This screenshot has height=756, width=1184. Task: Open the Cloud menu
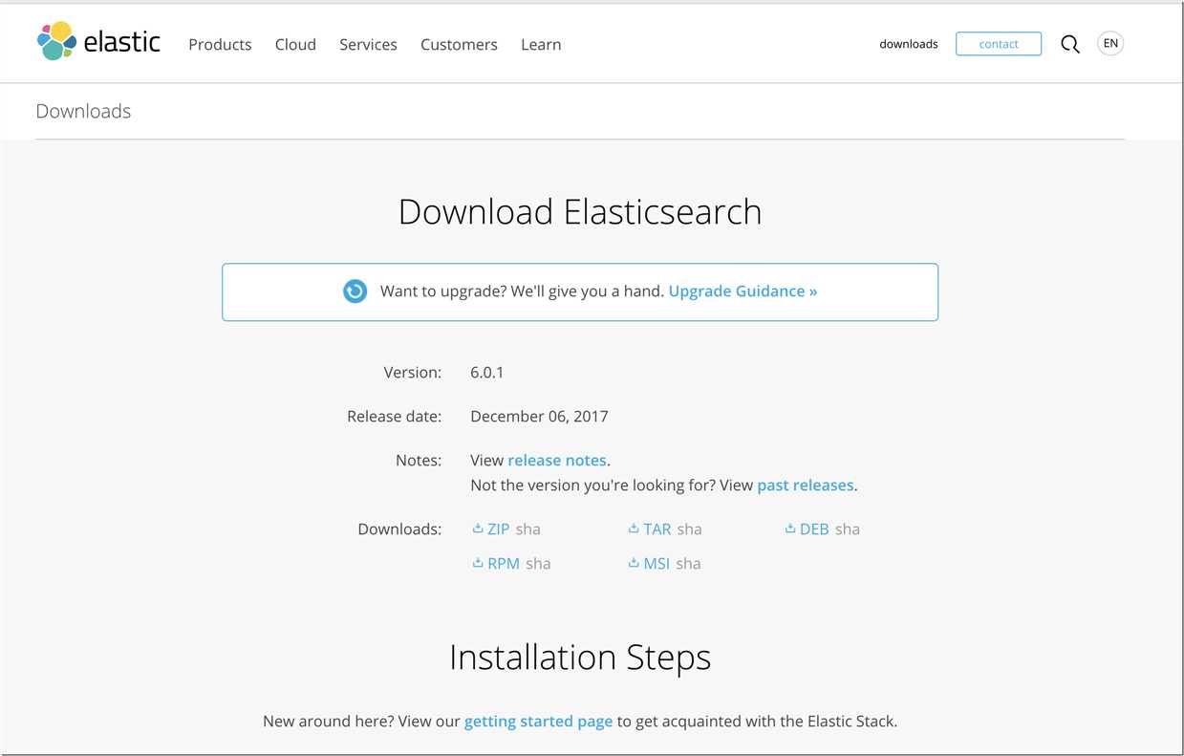[295, 44]
